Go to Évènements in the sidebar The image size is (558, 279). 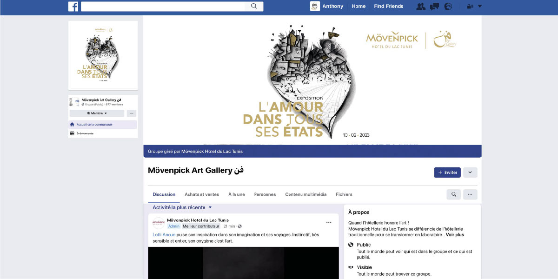tap(85, 133)
